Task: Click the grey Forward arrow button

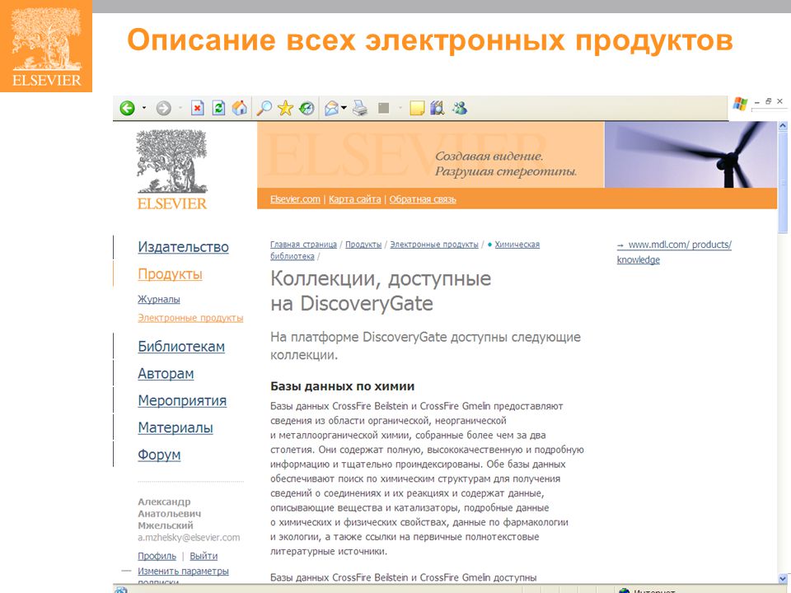Action: point(163,108)
